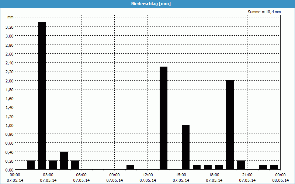Viewport: 295px width, 184px height.
Task: Click the 2,00 y-axis value
Action: (x=10, y=81)
